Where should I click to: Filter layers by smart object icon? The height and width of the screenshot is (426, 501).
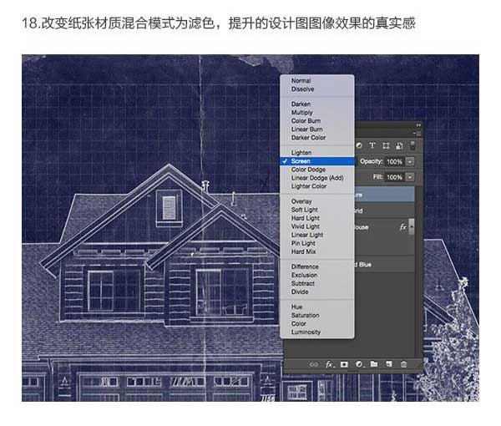click(x=399, y=145)
